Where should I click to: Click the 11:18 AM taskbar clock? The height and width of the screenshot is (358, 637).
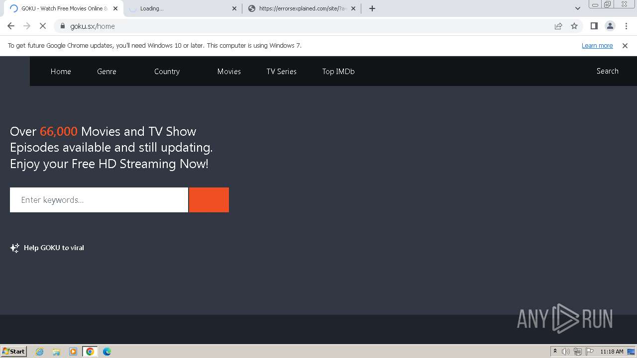(x=612, y=352)
